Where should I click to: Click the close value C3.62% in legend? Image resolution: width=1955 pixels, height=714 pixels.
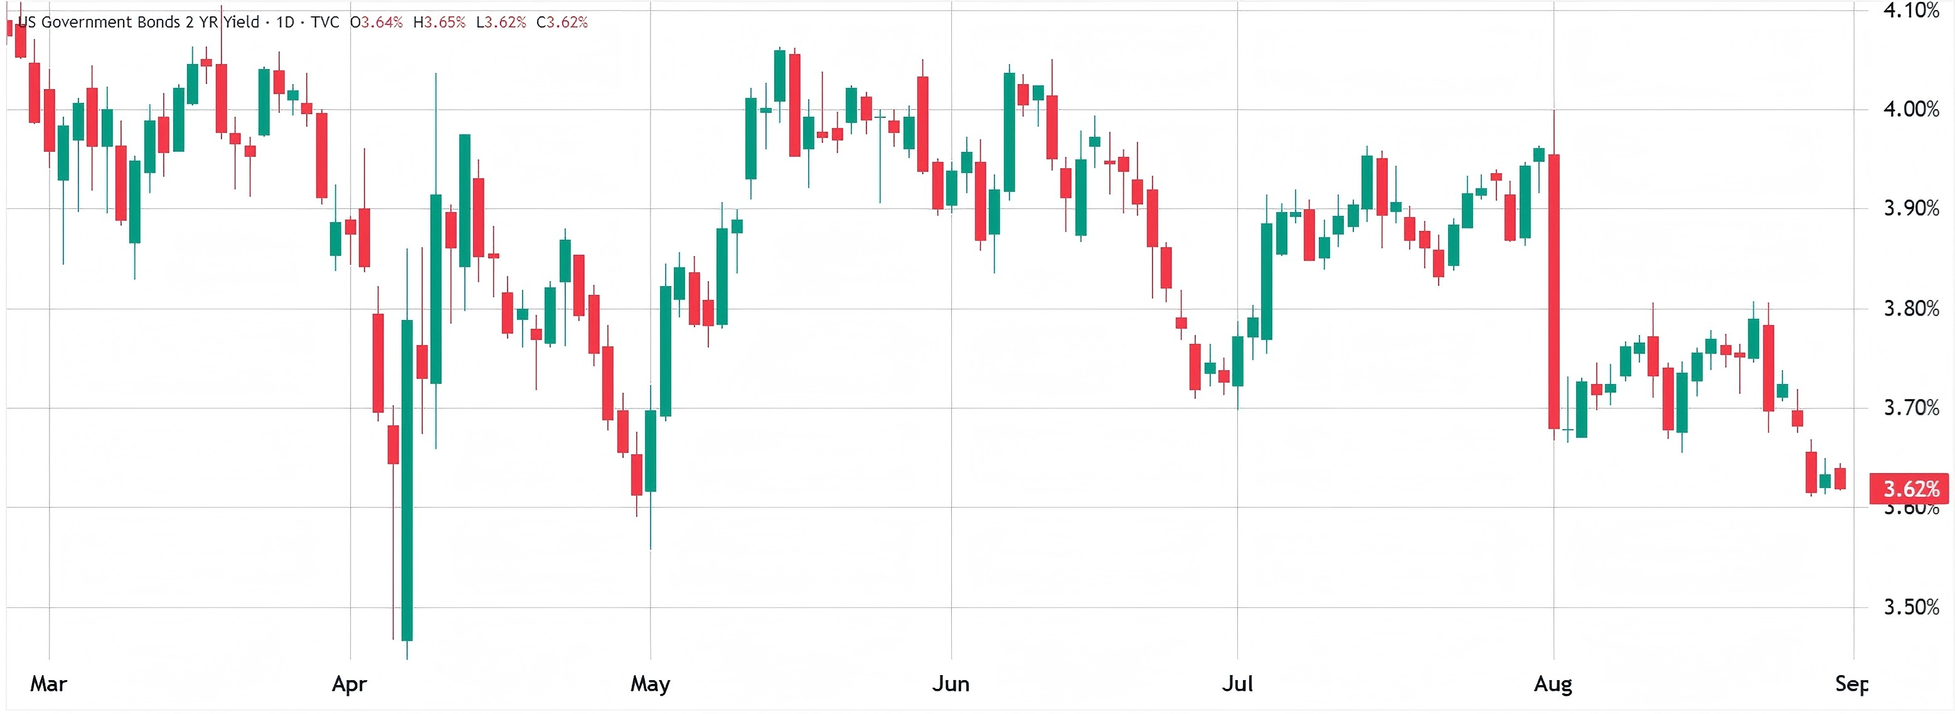point(562,22)
